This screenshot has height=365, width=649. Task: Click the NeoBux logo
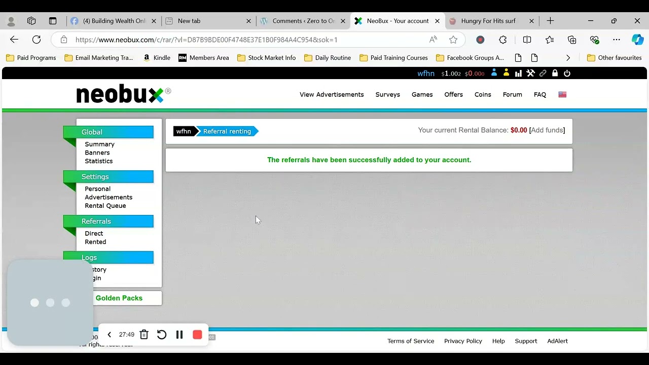123,94
